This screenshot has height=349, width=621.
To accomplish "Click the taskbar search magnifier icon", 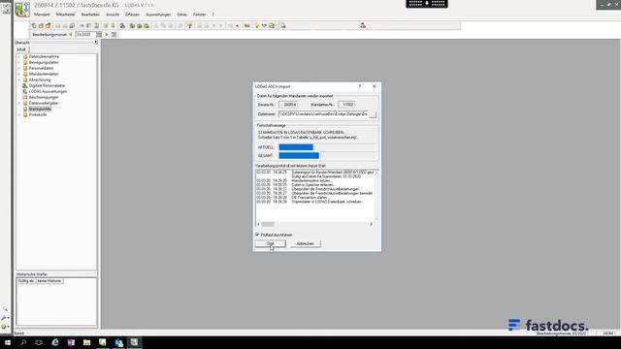I will tap(23, 342).
